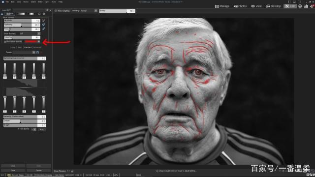Open the 365 mode icon
This screenshot has width=315, height=177.
point(300,6)
